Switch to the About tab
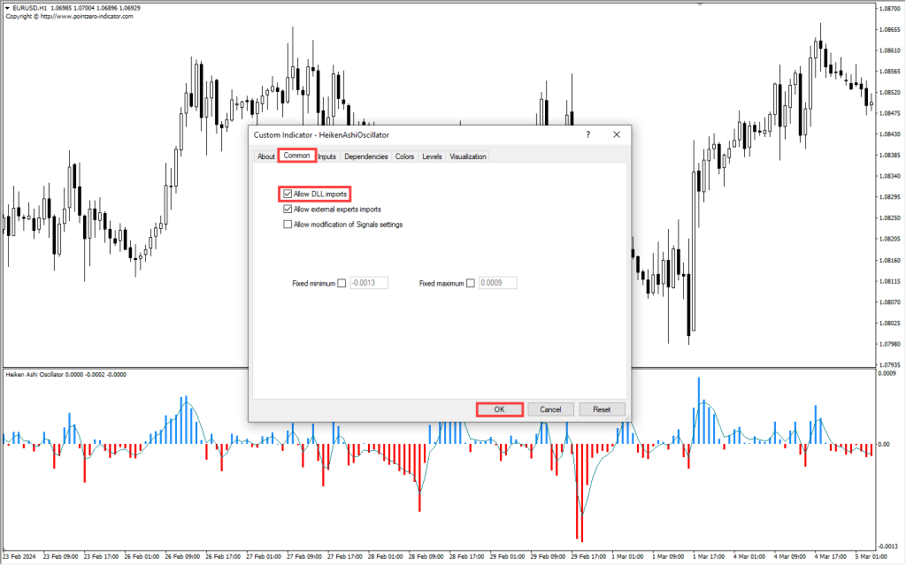Viewport: 906px width, 565px height. tap(266, 157)
